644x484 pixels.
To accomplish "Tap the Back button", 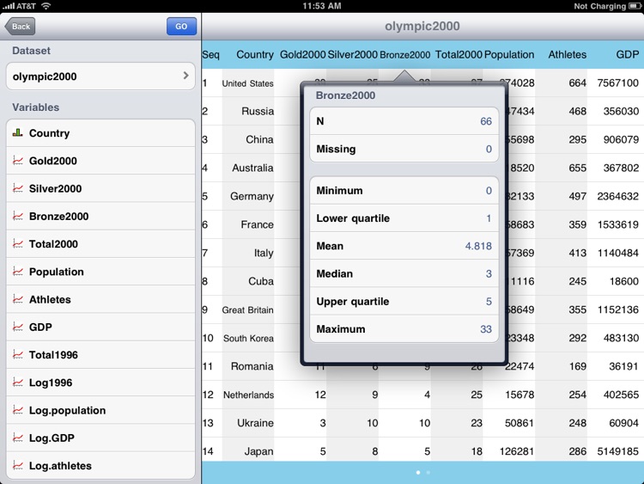I will coord(20,27).
